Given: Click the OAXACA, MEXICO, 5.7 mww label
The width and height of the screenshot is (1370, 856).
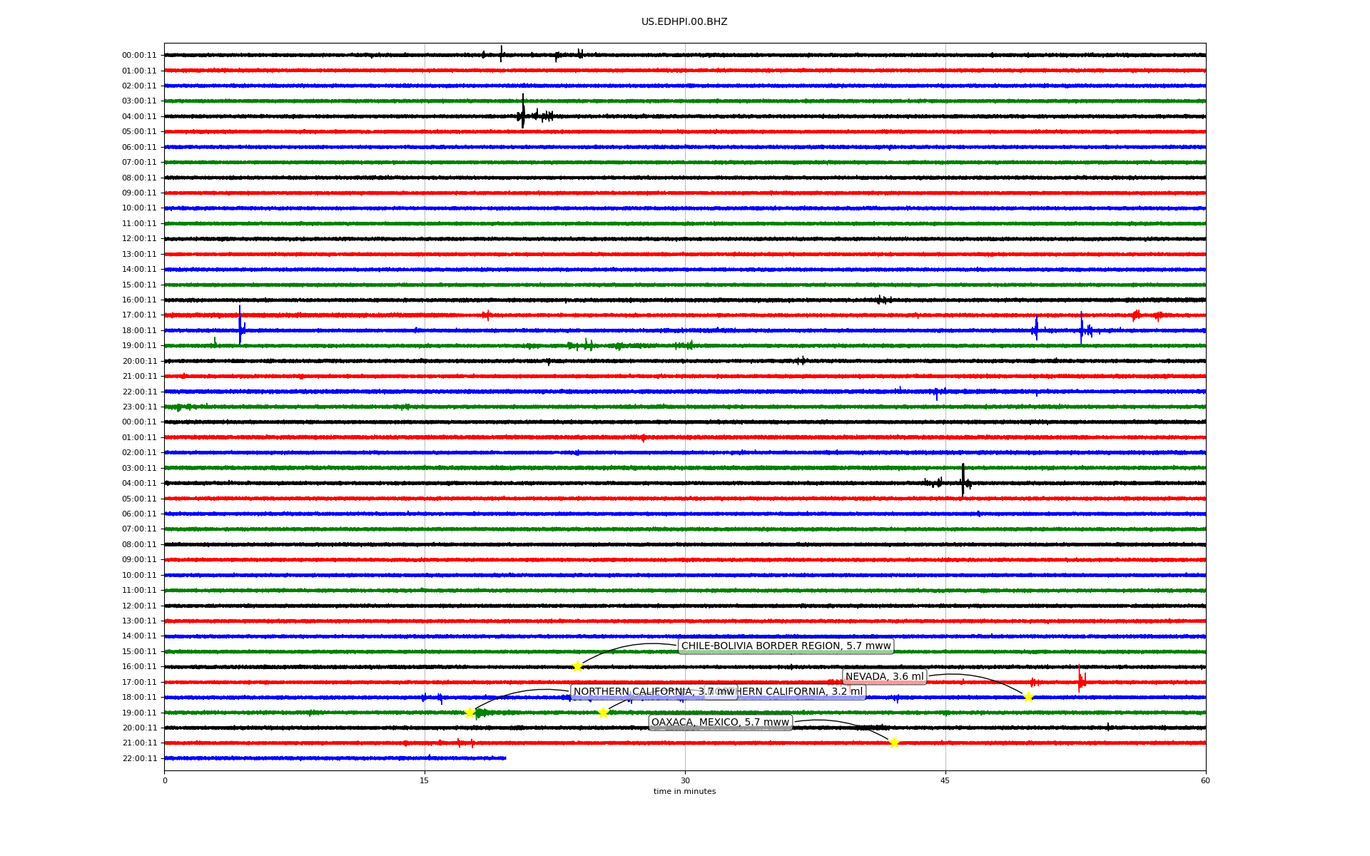Looking at the screenshot, I should (x=720, y=723).
